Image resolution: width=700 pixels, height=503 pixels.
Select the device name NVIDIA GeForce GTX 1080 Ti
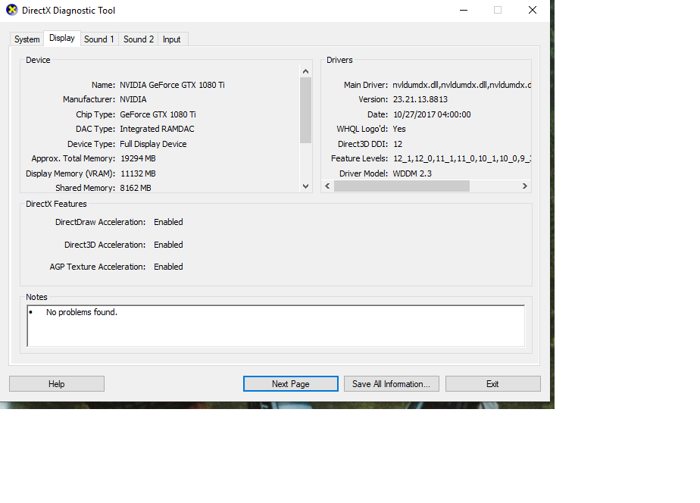[x=172, y=85]
